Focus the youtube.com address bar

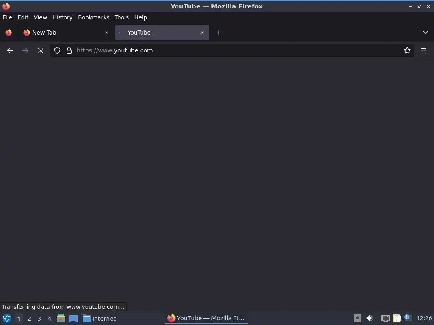coord(232,50)
